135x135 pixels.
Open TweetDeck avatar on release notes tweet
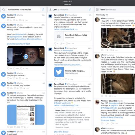[50, 16]
